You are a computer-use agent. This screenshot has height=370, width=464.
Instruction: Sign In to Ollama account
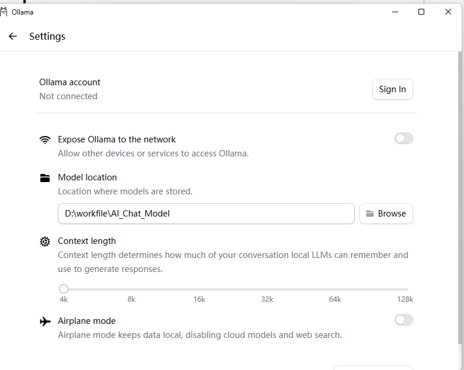(x=392, y=89)
